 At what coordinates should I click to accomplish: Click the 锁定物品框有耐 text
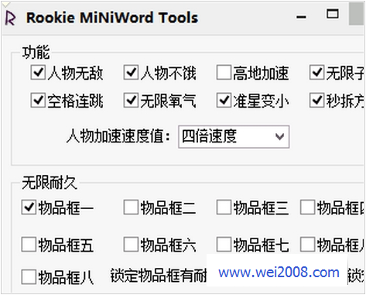[x=159, y=276]
